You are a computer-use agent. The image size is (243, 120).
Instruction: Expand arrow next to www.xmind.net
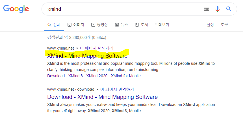tap(77, 48)
